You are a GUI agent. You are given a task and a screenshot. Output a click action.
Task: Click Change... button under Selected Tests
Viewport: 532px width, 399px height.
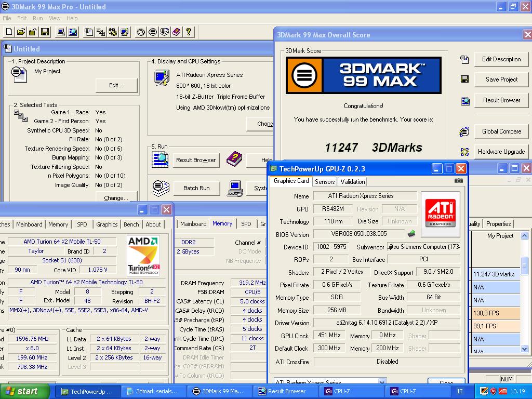[116, 197]
